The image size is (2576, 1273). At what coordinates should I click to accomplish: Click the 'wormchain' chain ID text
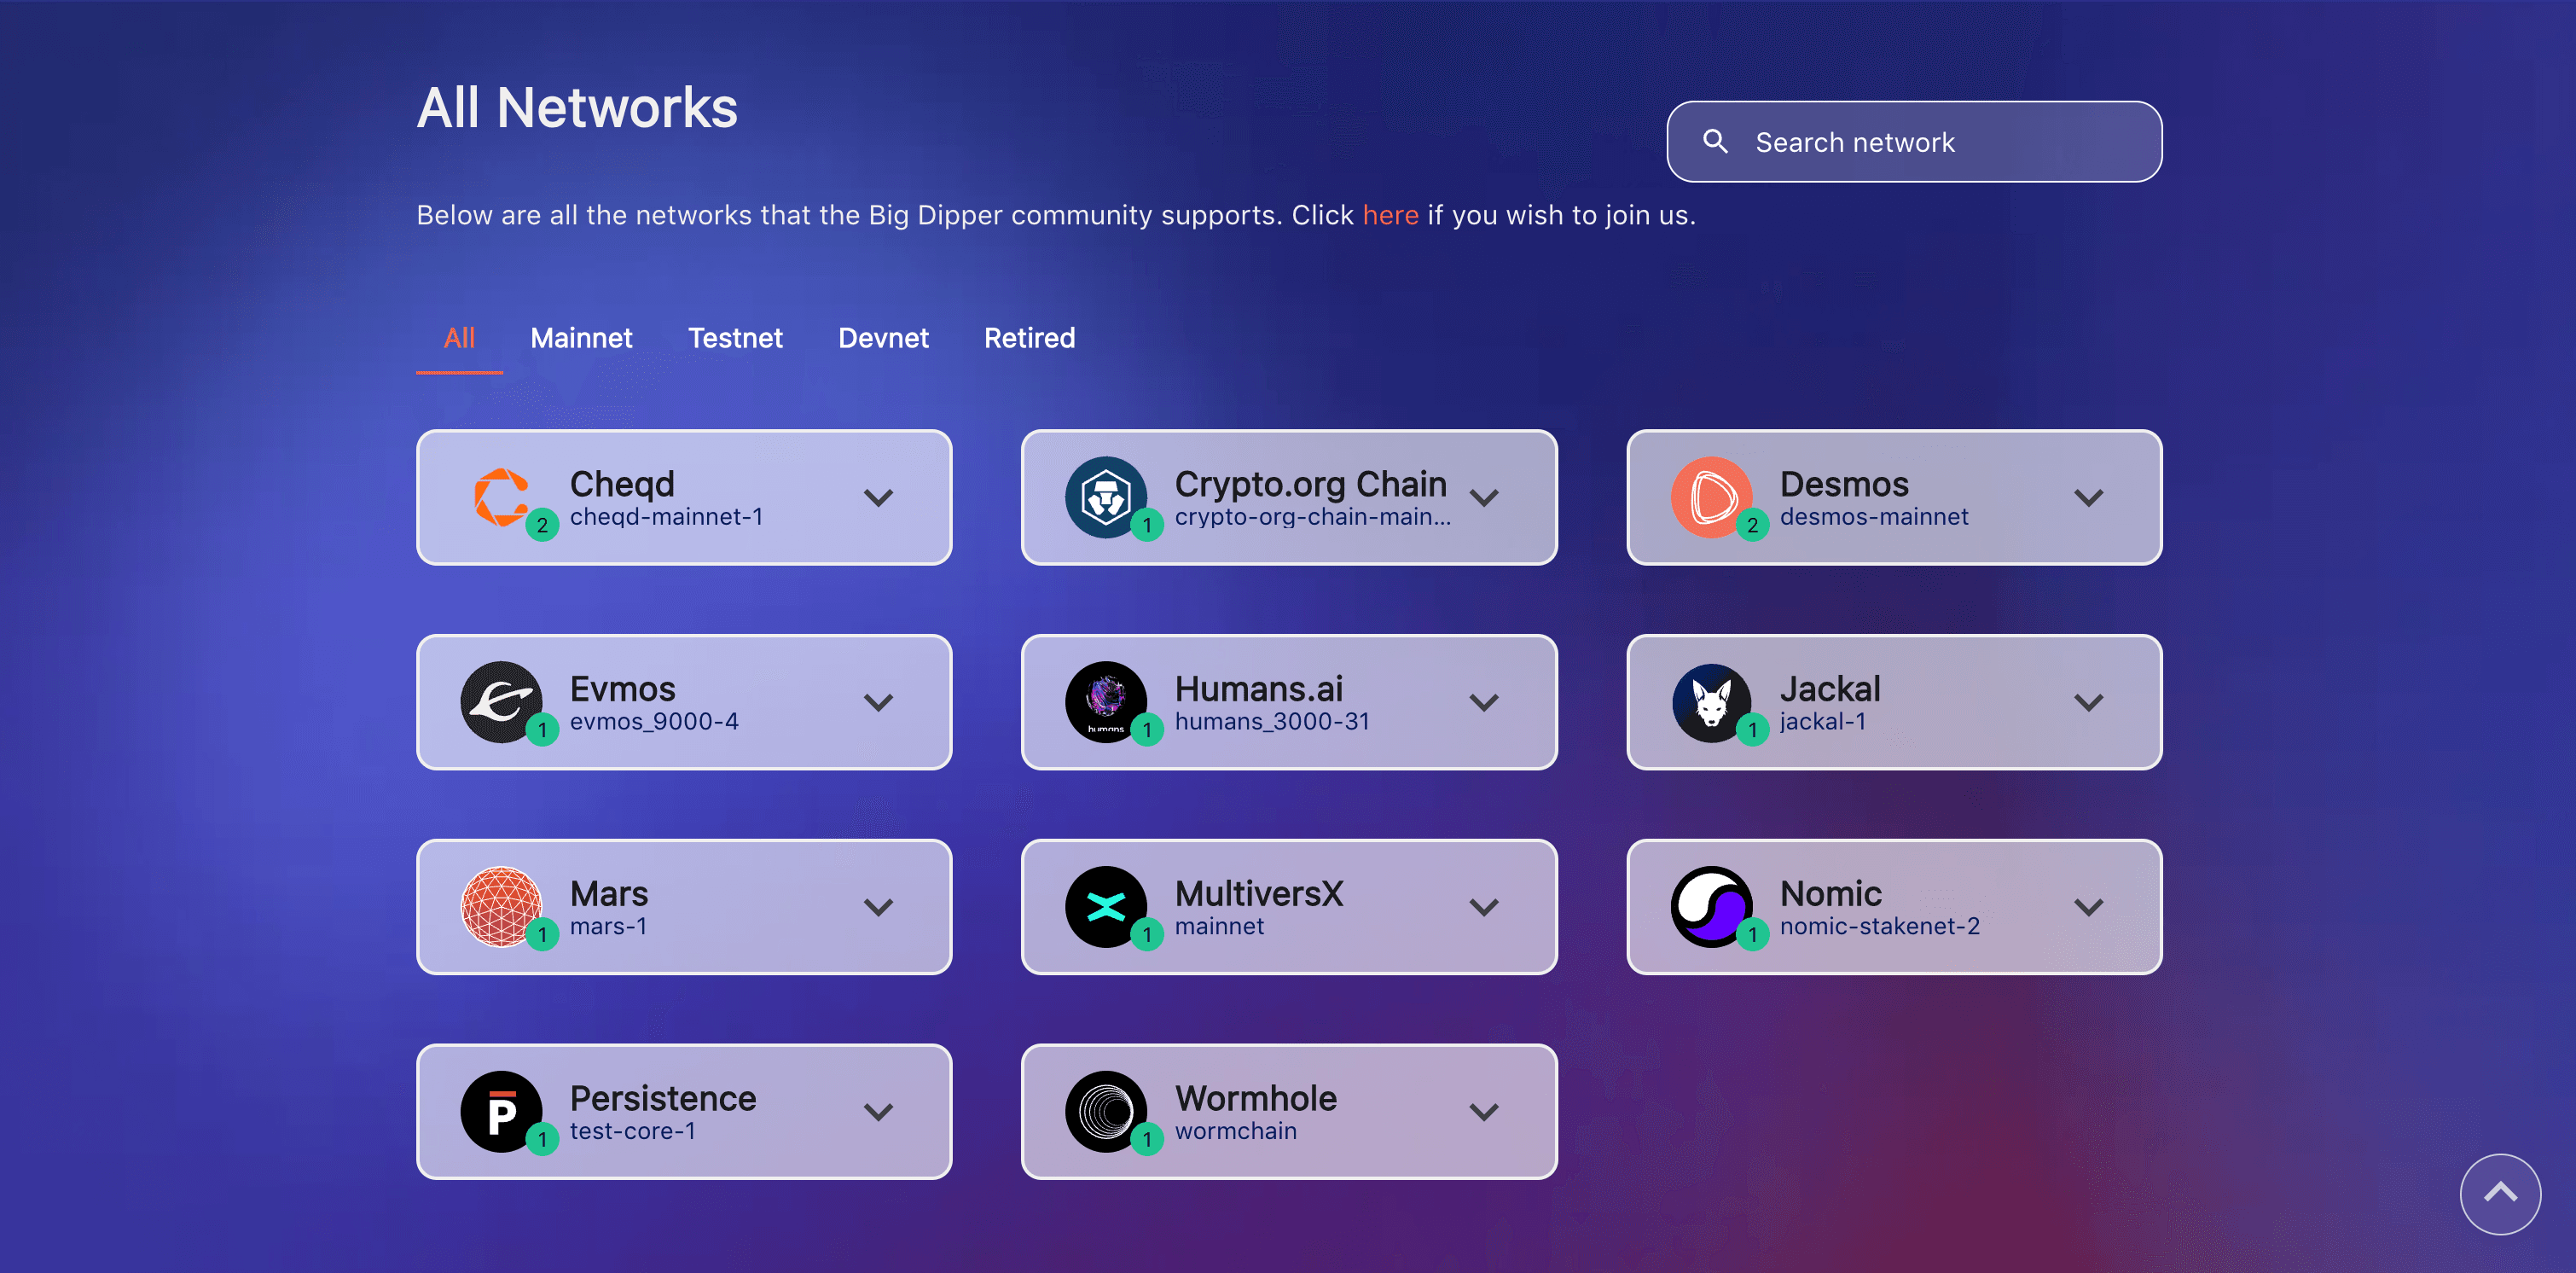pos(1235,1132)
